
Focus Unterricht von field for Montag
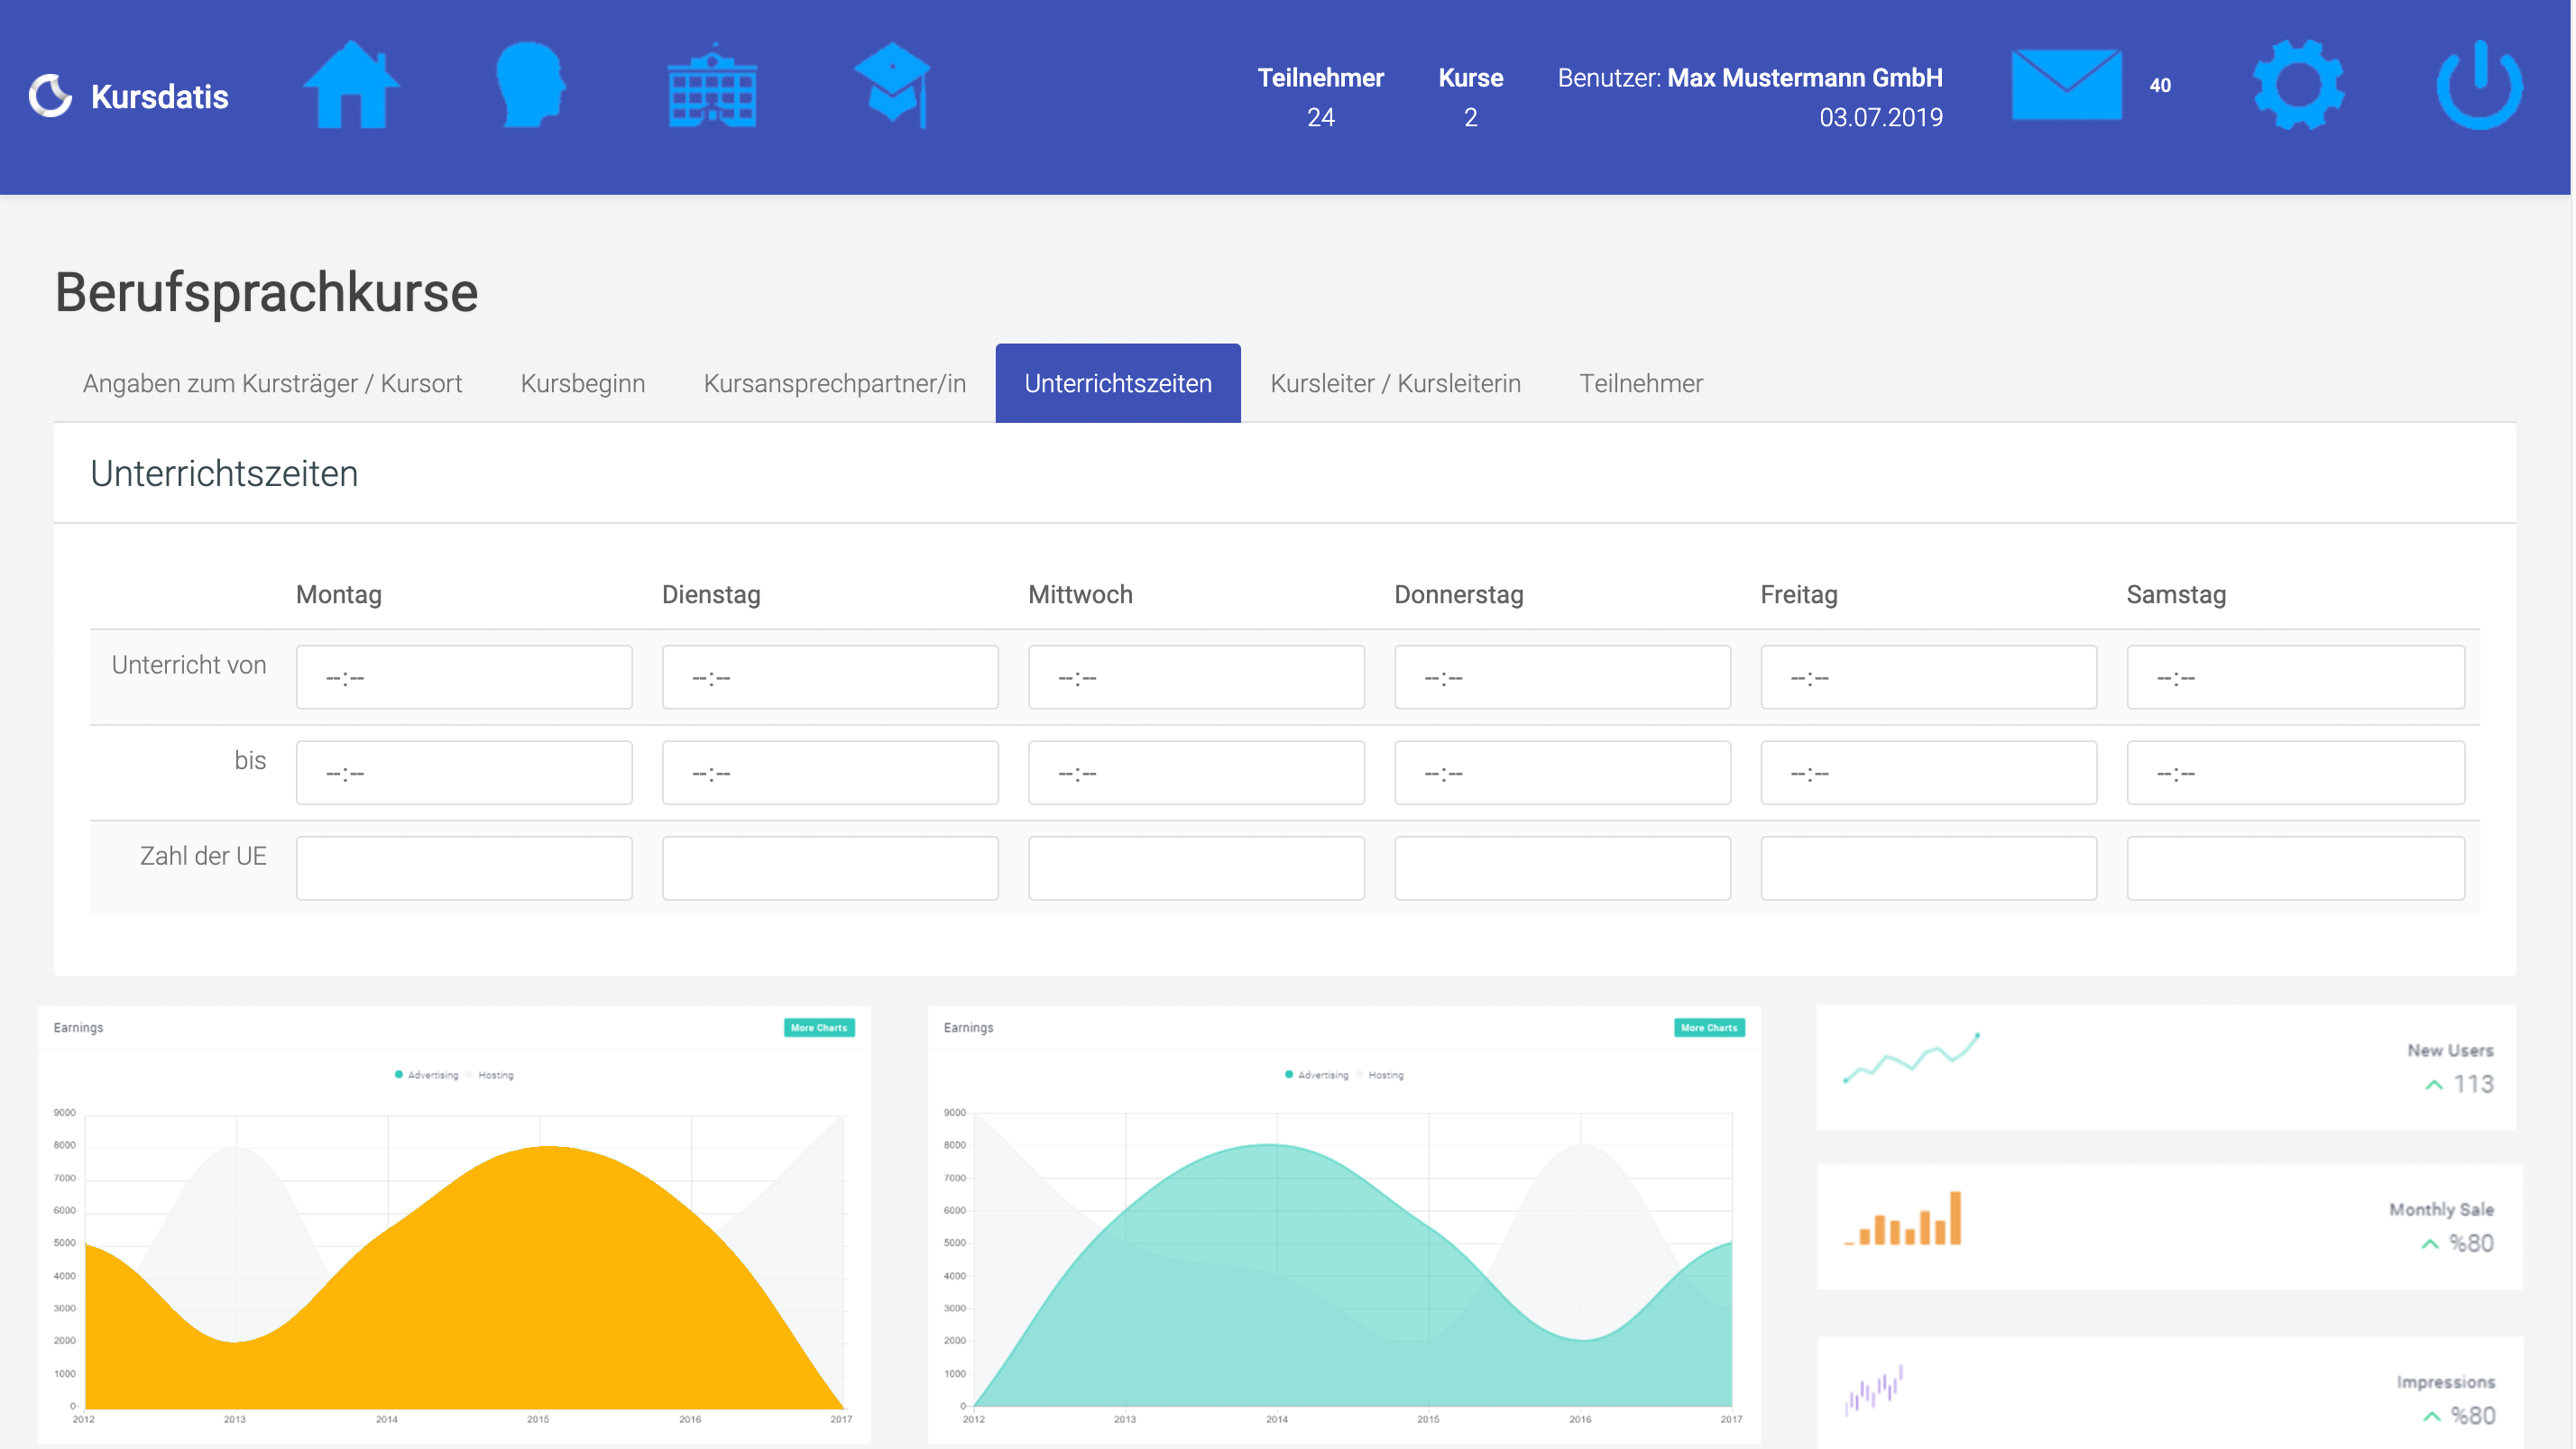[x=464, y=677]
